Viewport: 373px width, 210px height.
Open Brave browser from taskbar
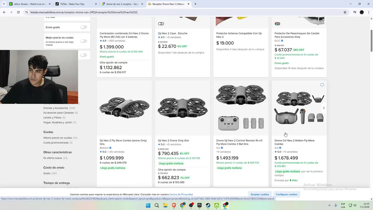click(x=174, y=205)
